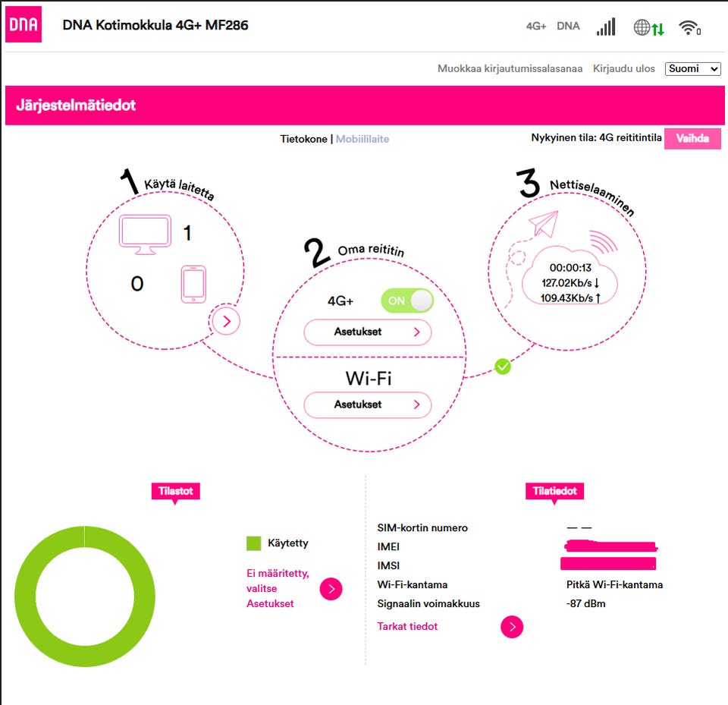Click the IMSI label
The image size is (728, 705).
pyautogui.click(x=388, y=565)
